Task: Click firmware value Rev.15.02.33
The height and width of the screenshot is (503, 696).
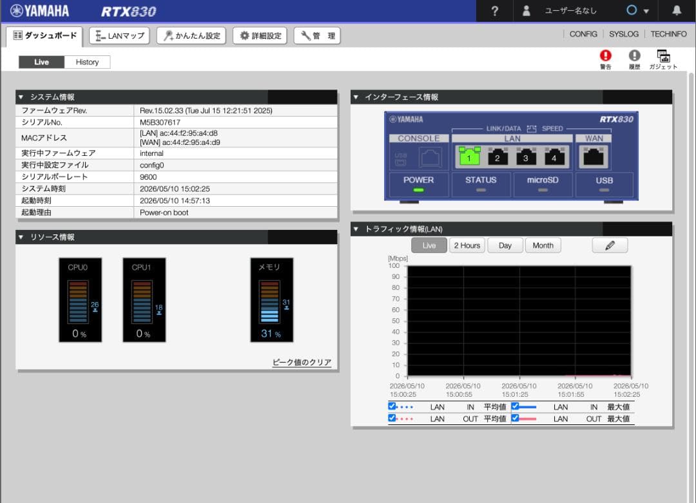Action: [206, 110]
